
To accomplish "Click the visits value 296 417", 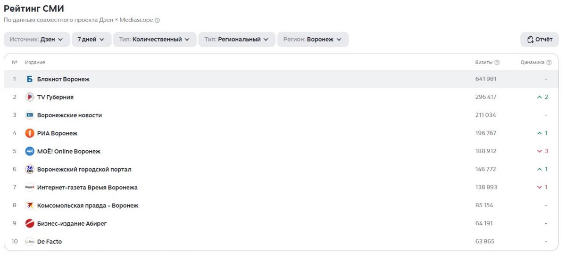I will tap(486, 97).
